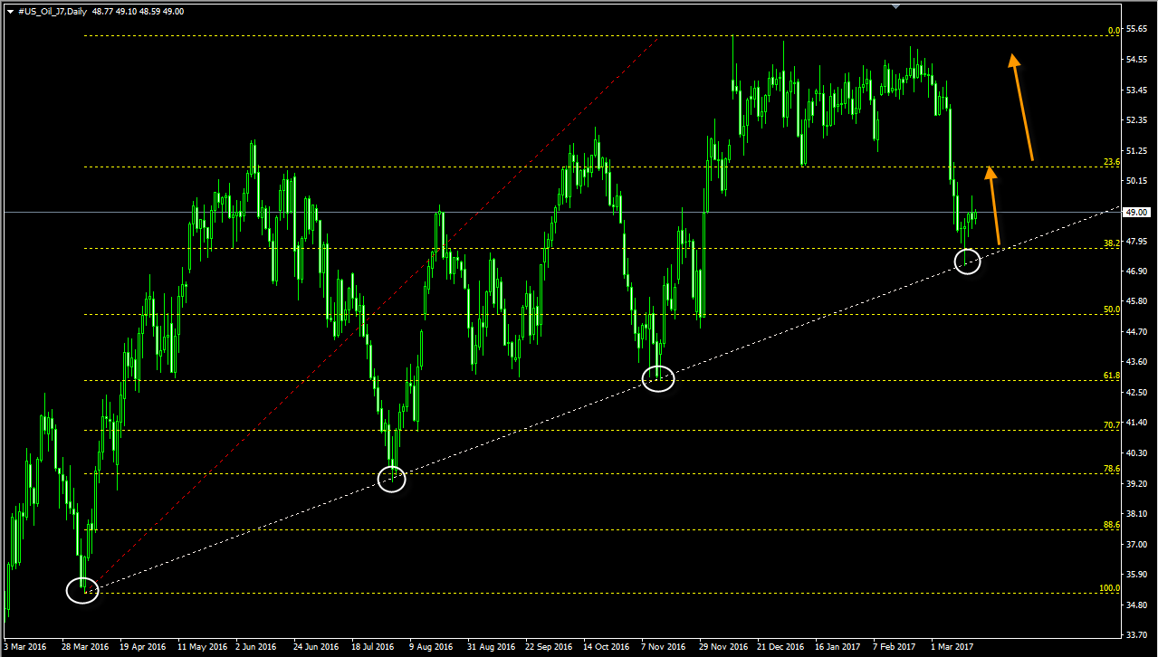Click the current price label 49.00
1158x657 pixels.
point(1137,212)
